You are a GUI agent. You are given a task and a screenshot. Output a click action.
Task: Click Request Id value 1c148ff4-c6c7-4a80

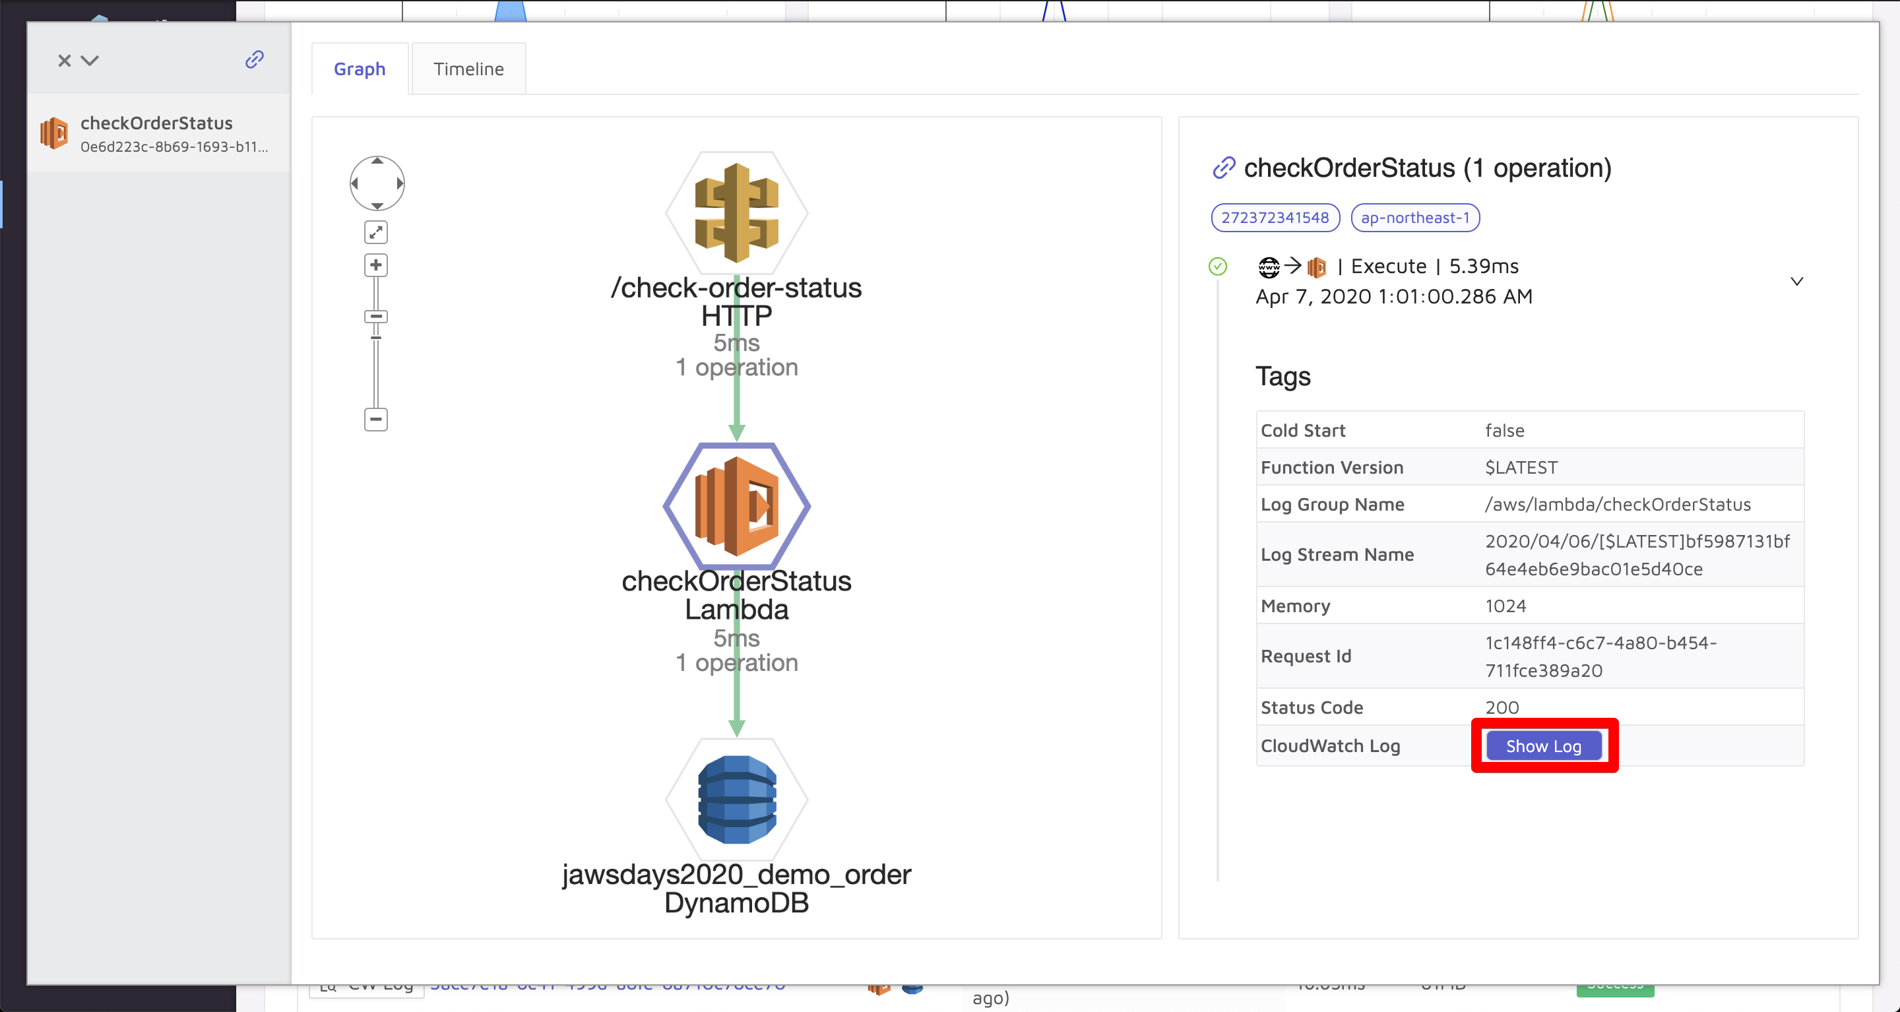pos(1600,656)
